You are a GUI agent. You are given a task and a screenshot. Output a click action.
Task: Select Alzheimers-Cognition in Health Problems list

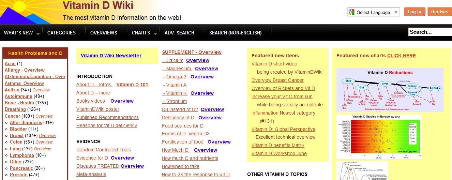coord(35,77)
